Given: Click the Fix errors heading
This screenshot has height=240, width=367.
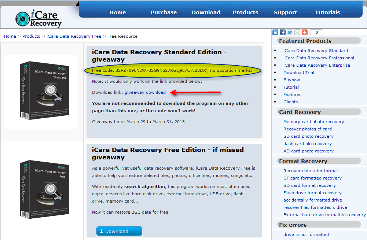Looking at the screenshot, I should (293, 225).
